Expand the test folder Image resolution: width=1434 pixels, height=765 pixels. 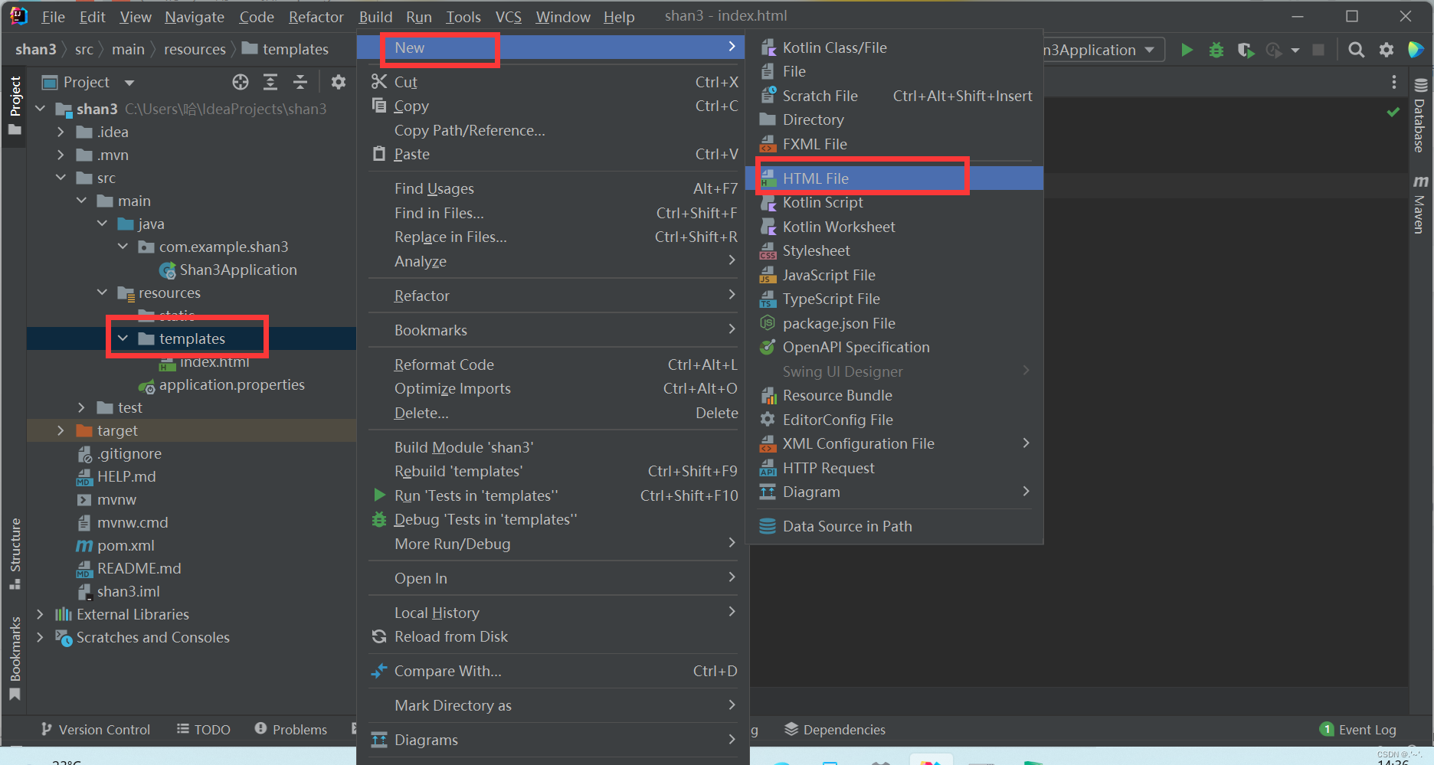point(82,407)
